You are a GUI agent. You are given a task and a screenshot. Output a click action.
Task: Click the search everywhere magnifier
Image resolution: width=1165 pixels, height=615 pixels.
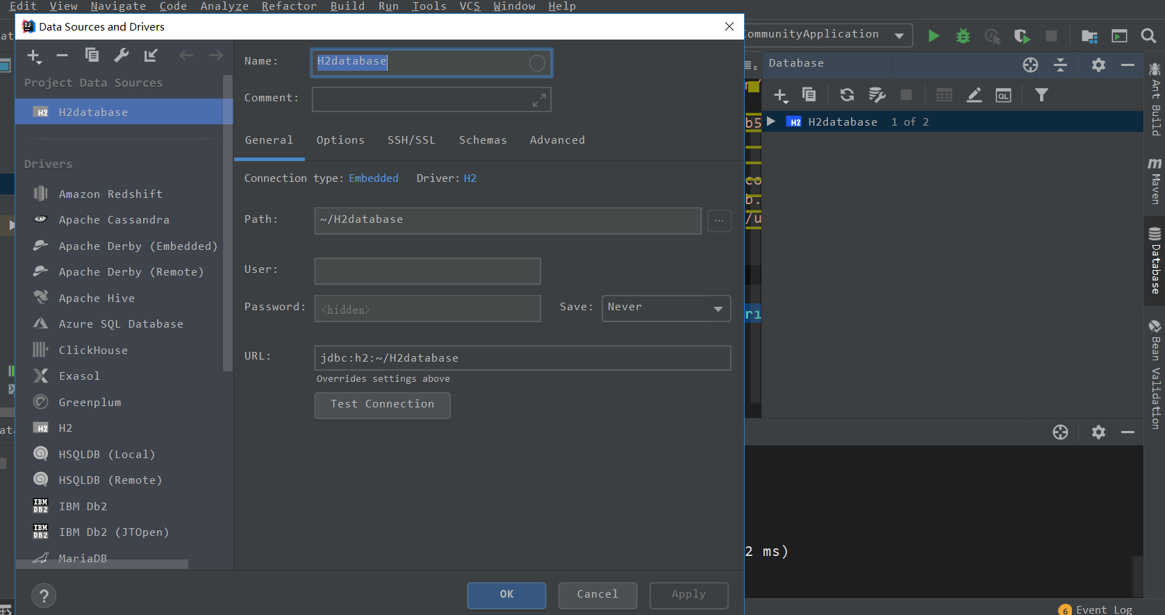tap(1148, 35)
